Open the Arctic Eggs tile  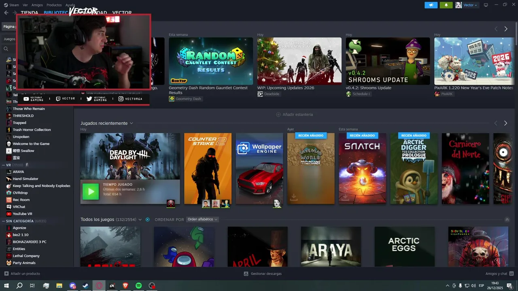(x=404, y=247)
